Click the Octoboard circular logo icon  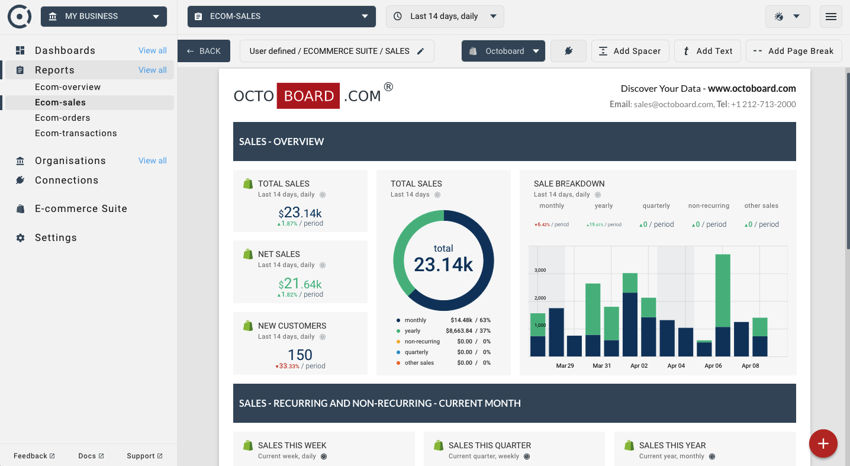click(x=20, y=16)
